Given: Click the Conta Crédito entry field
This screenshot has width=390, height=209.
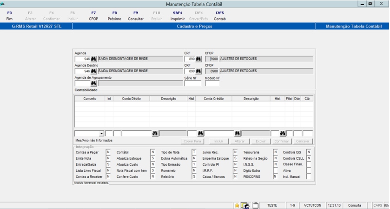Looking at the screenshot, I should (219, 134).
